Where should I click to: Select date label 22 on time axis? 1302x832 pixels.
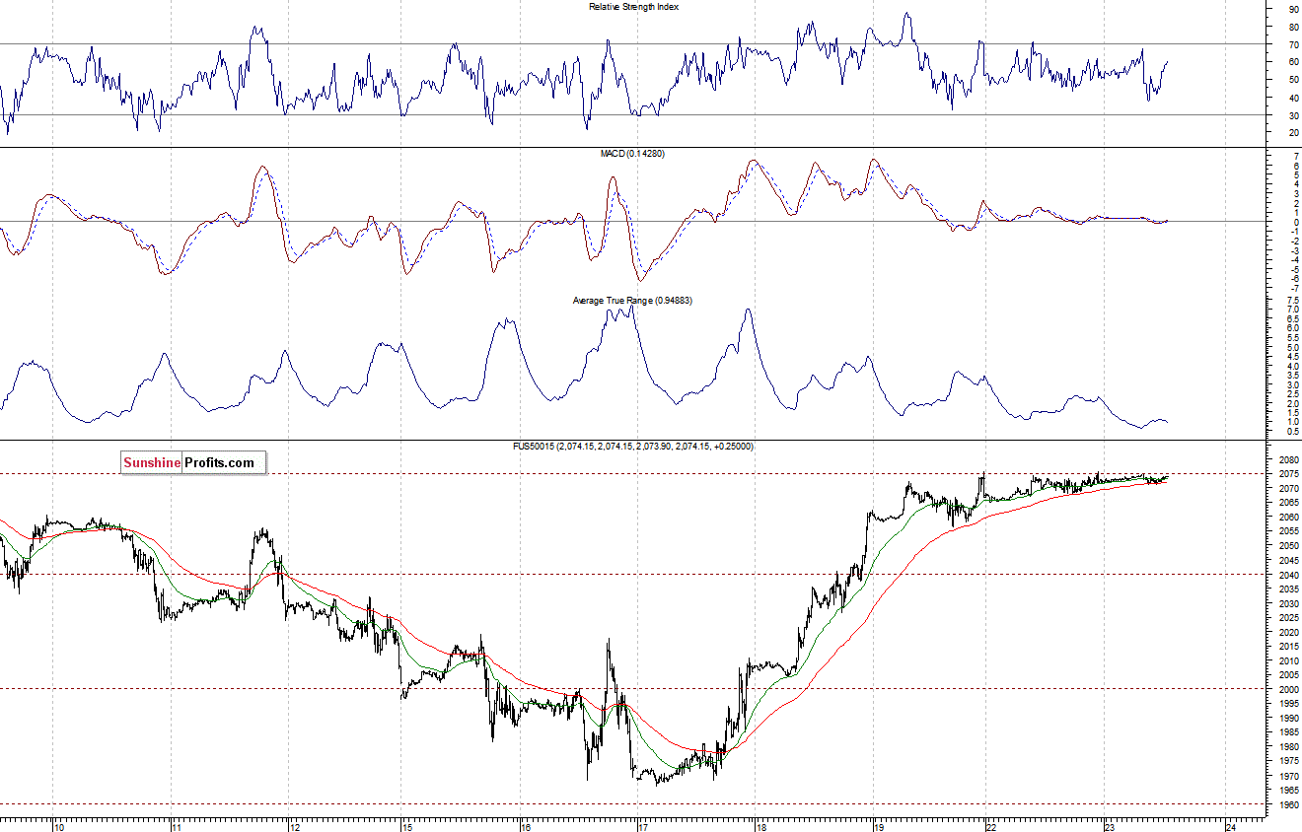(x=991, y=826)
